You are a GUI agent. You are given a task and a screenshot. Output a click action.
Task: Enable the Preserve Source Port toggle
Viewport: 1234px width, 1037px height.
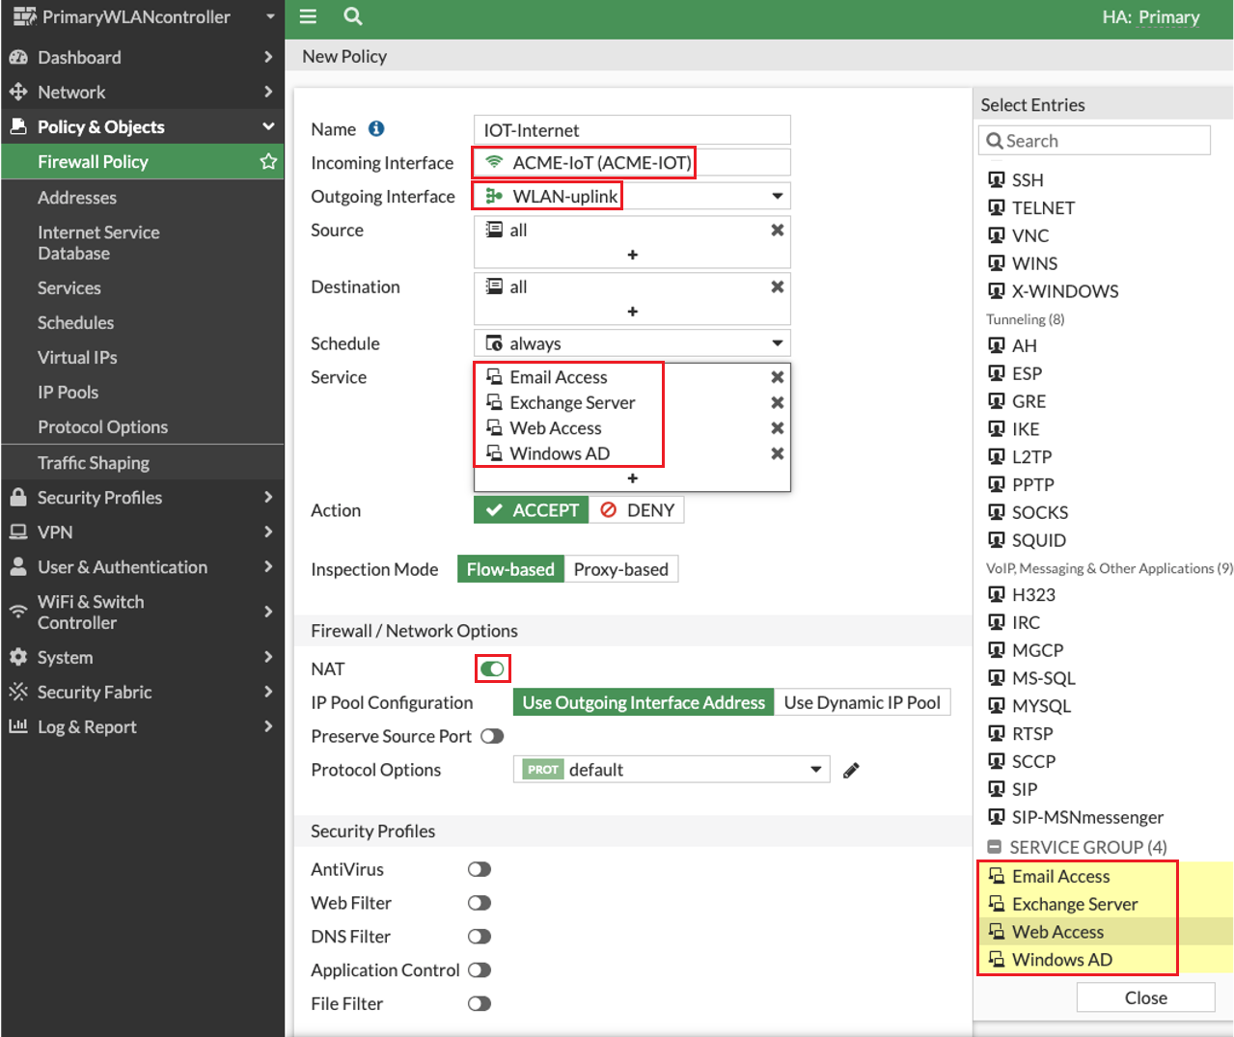coord(492,736)
